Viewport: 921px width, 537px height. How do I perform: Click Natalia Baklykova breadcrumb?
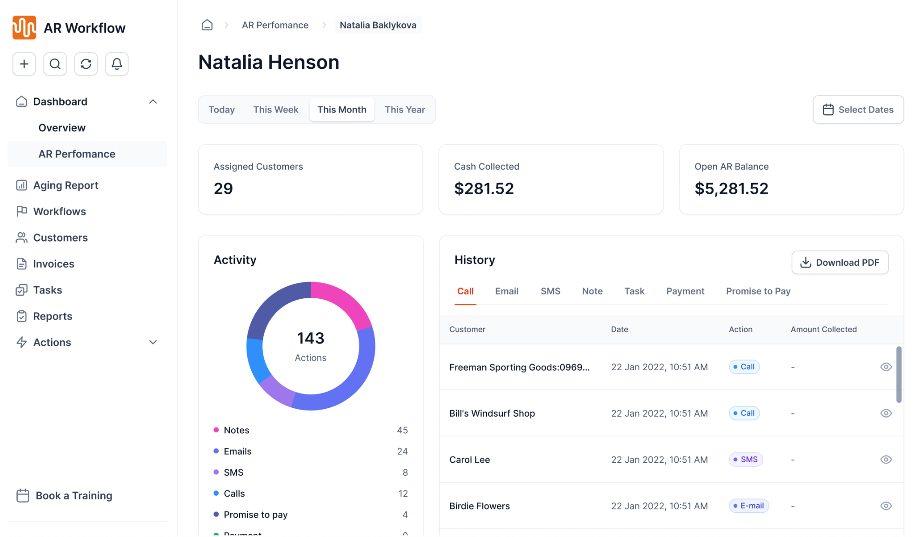(x=378, y=25)
